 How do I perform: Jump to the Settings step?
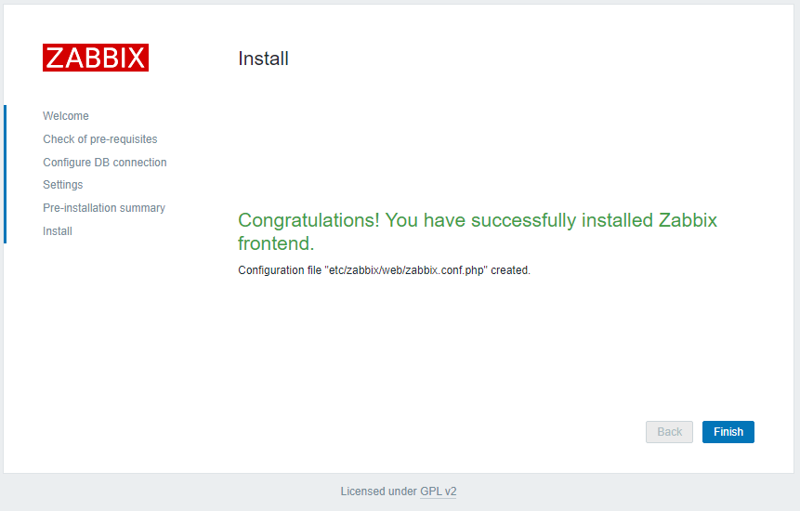(63, 185)
